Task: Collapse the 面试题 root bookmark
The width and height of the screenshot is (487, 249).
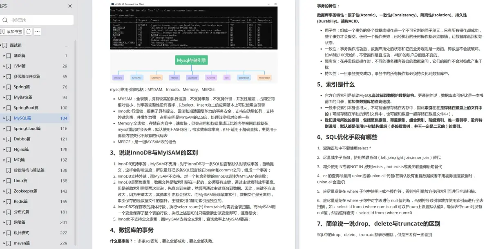Action: (x=1, y=45)
